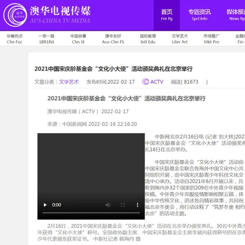The height and width of the screenshot is (245, 245).
Task: Select 一带一路 1Blt1Rd menu item
Action: click(47, 39)
